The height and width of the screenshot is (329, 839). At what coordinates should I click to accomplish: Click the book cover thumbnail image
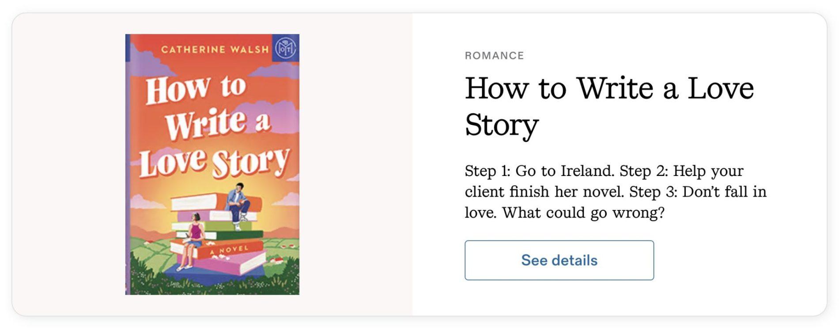(x=212, y=164)
